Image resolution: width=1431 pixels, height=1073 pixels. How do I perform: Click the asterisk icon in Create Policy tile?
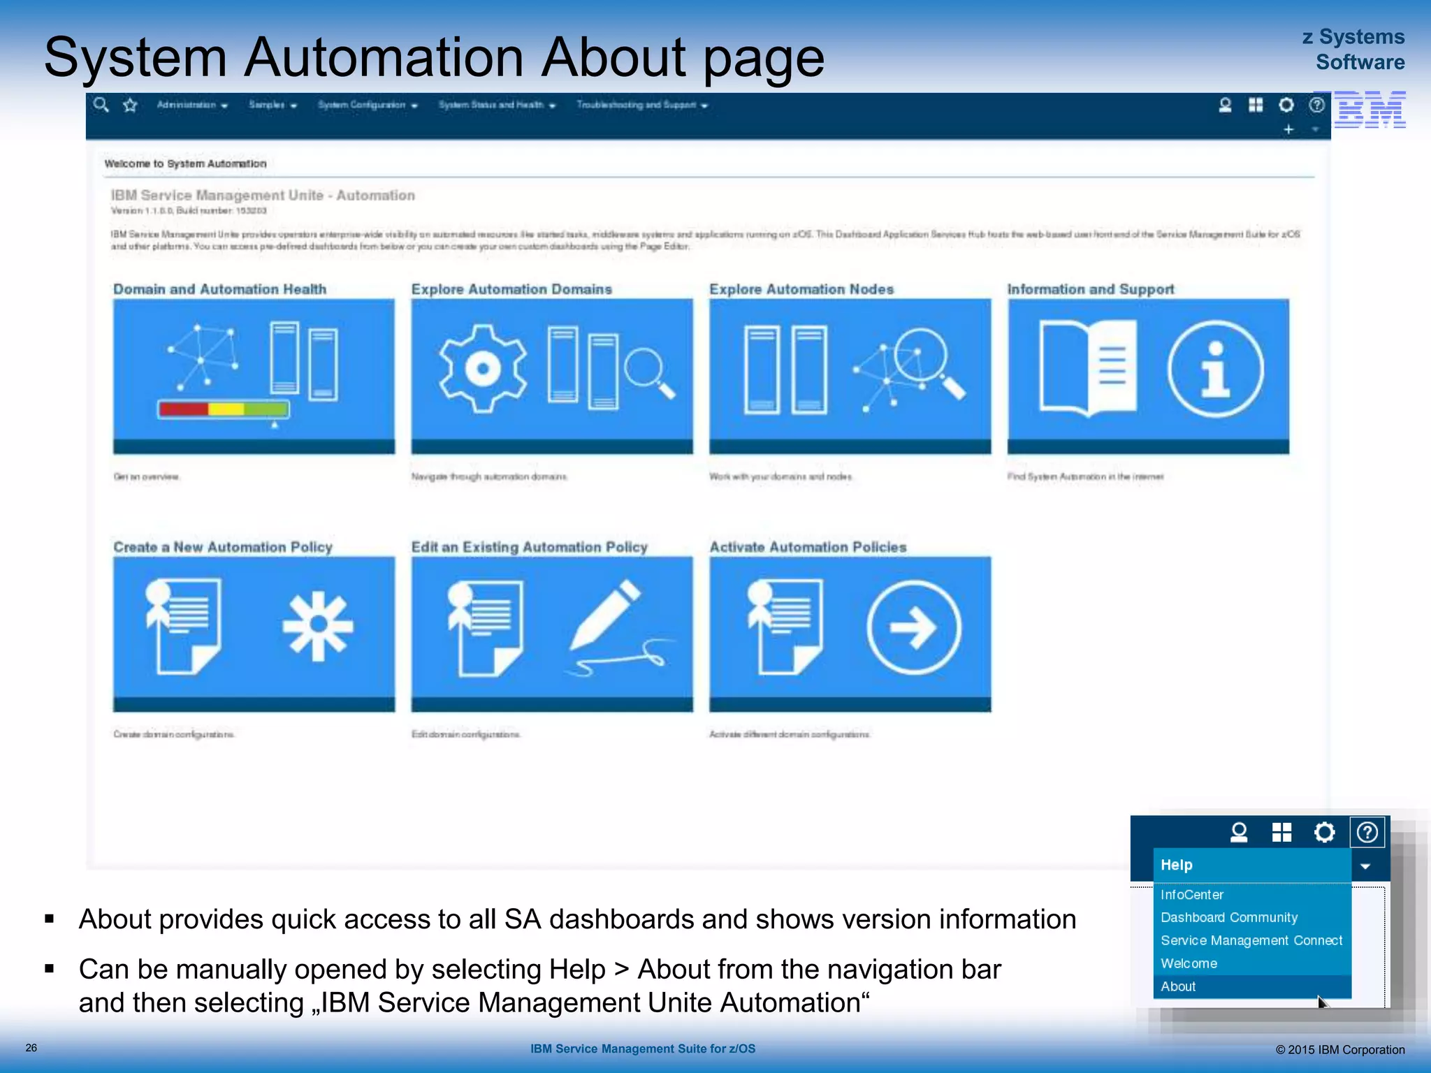point(318,626)
